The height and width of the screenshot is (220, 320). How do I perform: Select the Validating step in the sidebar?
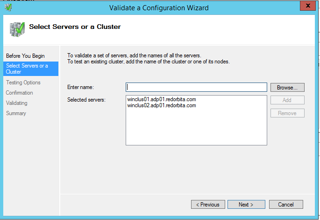[x=17, y=103]
